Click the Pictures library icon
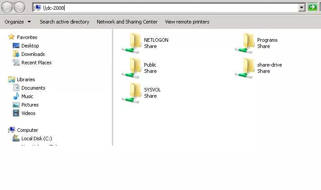321x190 pixels. coord(16,105)
